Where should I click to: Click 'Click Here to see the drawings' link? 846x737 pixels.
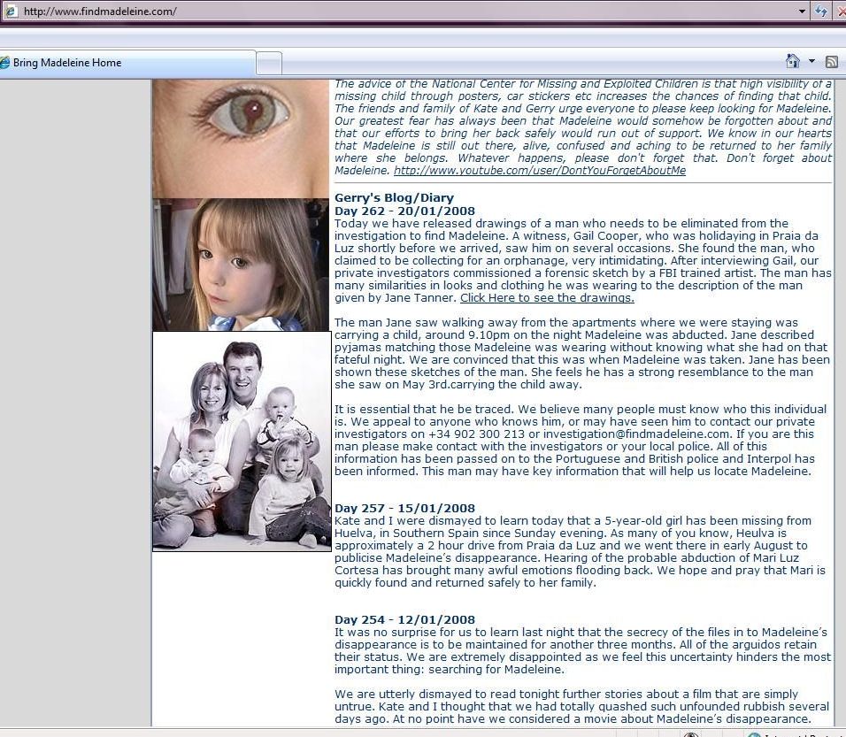tap(547, 298)
